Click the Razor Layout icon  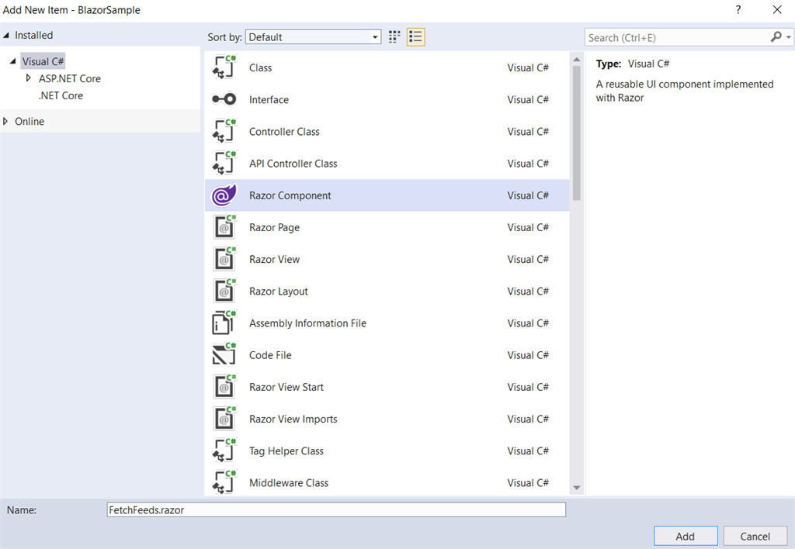[224, 291]
